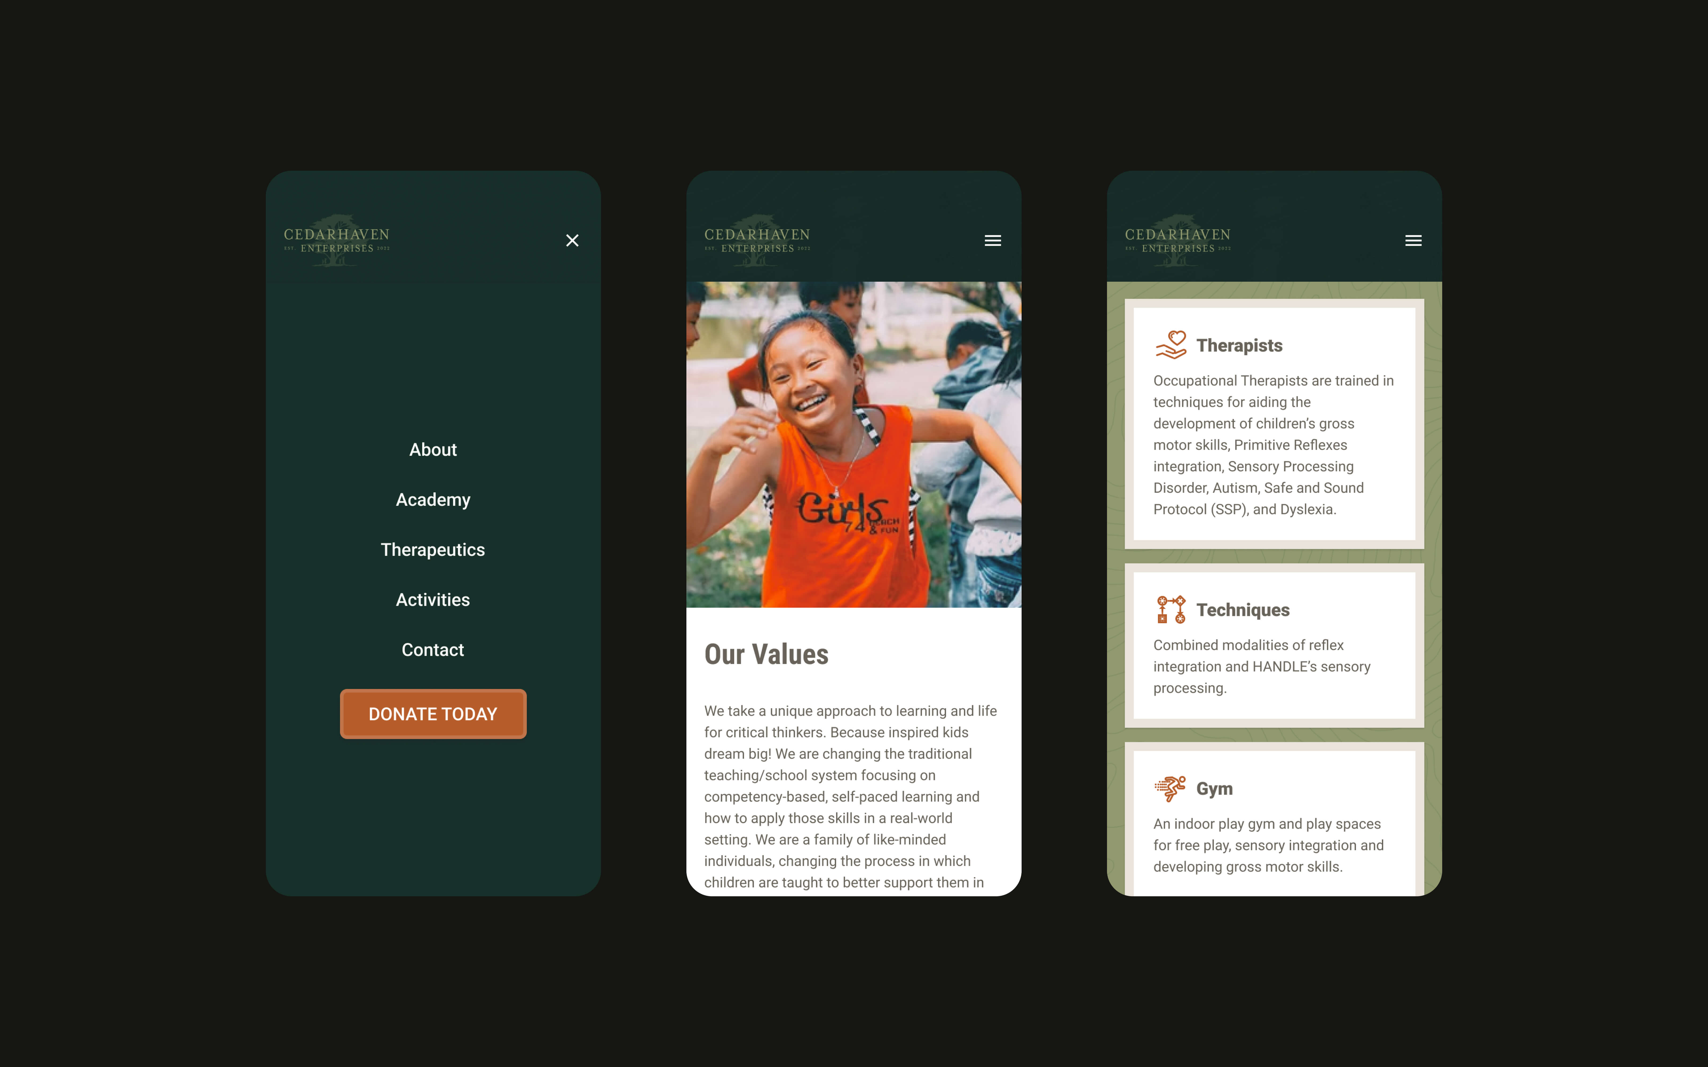Image resolution: width=1708 pixels, height=1067 pixels.
Task: Click the About navigation menu item
Action: click(433, 449)
